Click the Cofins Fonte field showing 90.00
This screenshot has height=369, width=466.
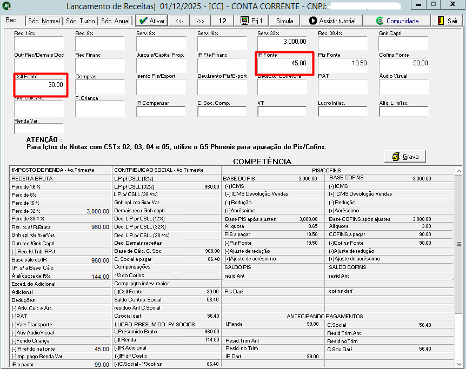[404, 65]
